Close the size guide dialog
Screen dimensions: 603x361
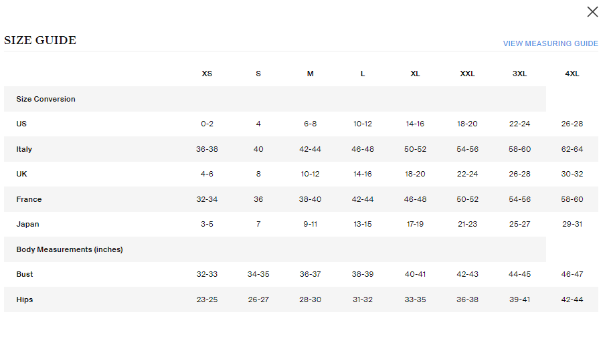pyautogui.click(x=592, y=11)
